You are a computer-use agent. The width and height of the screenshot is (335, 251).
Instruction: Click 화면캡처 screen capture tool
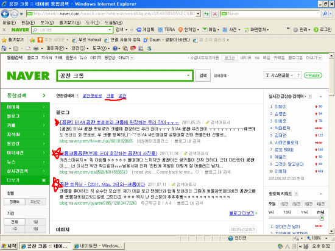tap(256, 30)
